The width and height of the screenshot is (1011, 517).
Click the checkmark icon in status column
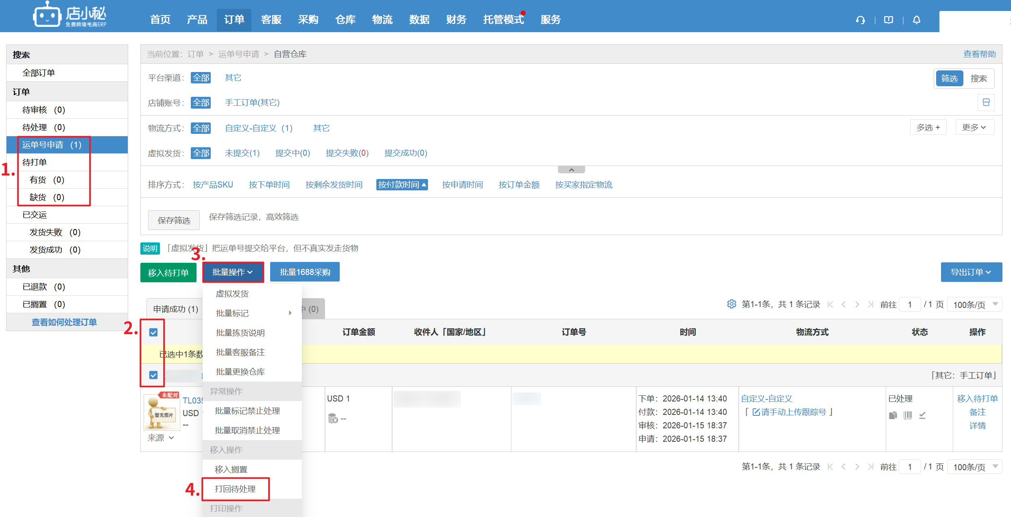pyautogui.click(x=922, y=415)
